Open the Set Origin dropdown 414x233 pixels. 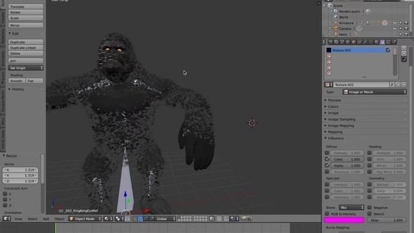26,68
